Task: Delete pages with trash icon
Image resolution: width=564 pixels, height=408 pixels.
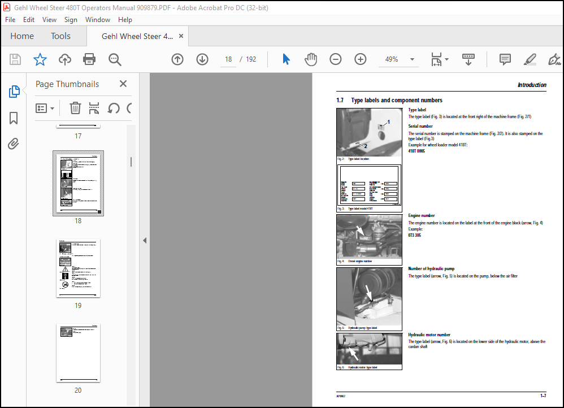Action: point(75,108)
